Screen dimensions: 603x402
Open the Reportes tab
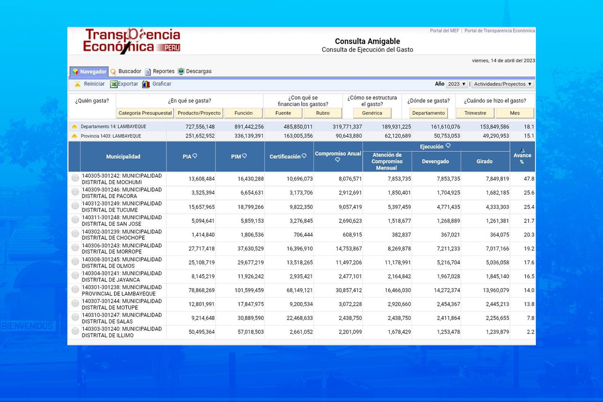click(163, 72)
